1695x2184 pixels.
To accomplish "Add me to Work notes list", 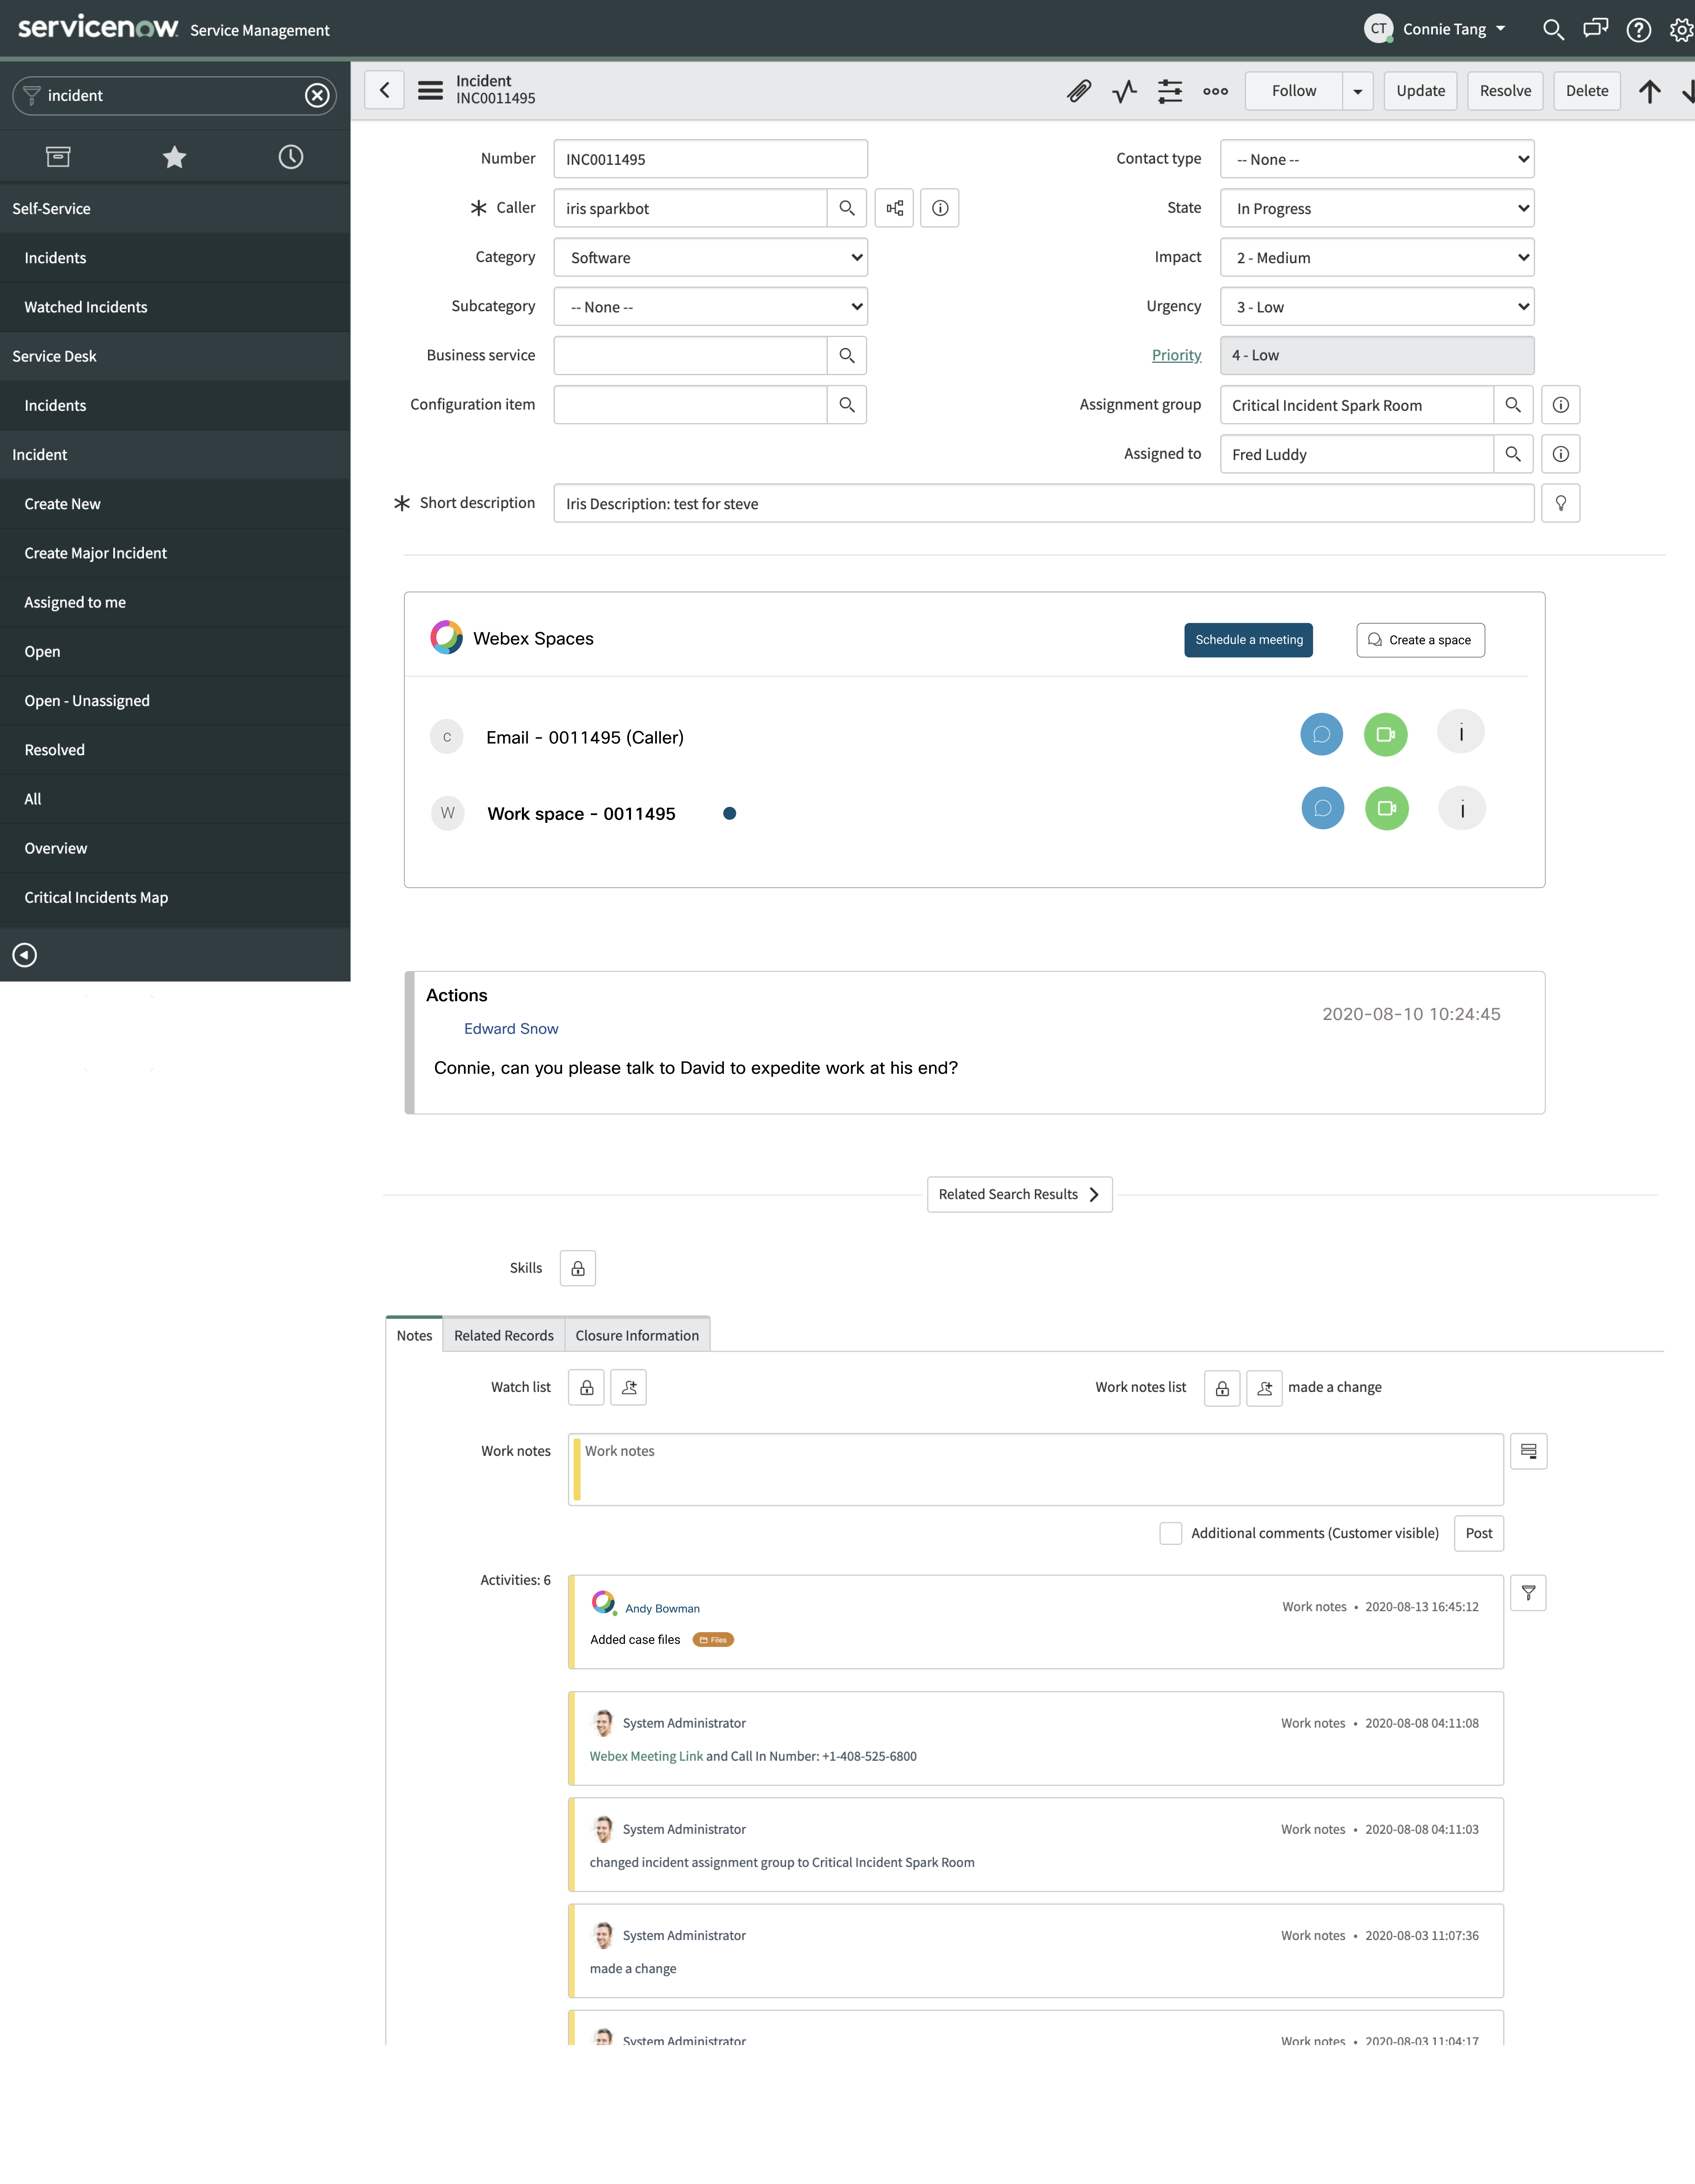I will click(1264, 1388).
